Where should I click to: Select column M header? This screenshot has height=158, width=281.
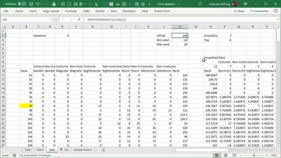tap(180, 27)
